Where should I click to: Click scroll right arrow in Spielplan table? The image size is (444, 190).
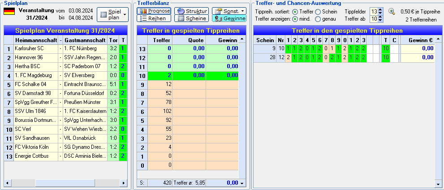[124, 183]
